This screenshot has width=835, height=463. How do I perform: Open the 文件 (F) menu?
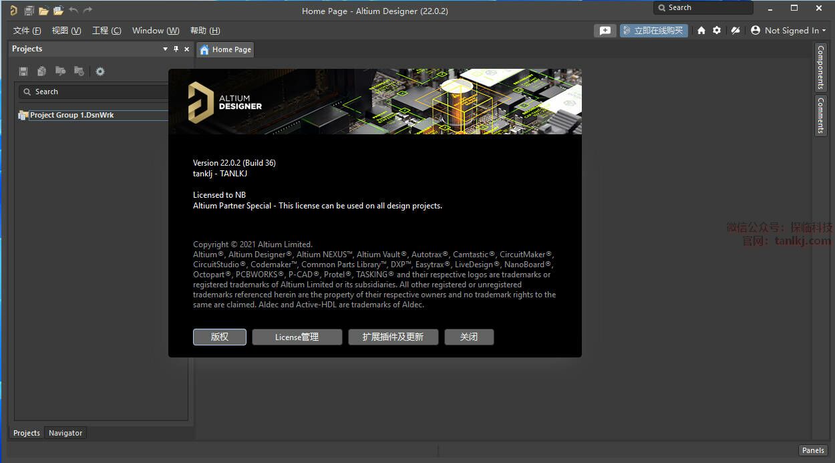pos(27,31)
